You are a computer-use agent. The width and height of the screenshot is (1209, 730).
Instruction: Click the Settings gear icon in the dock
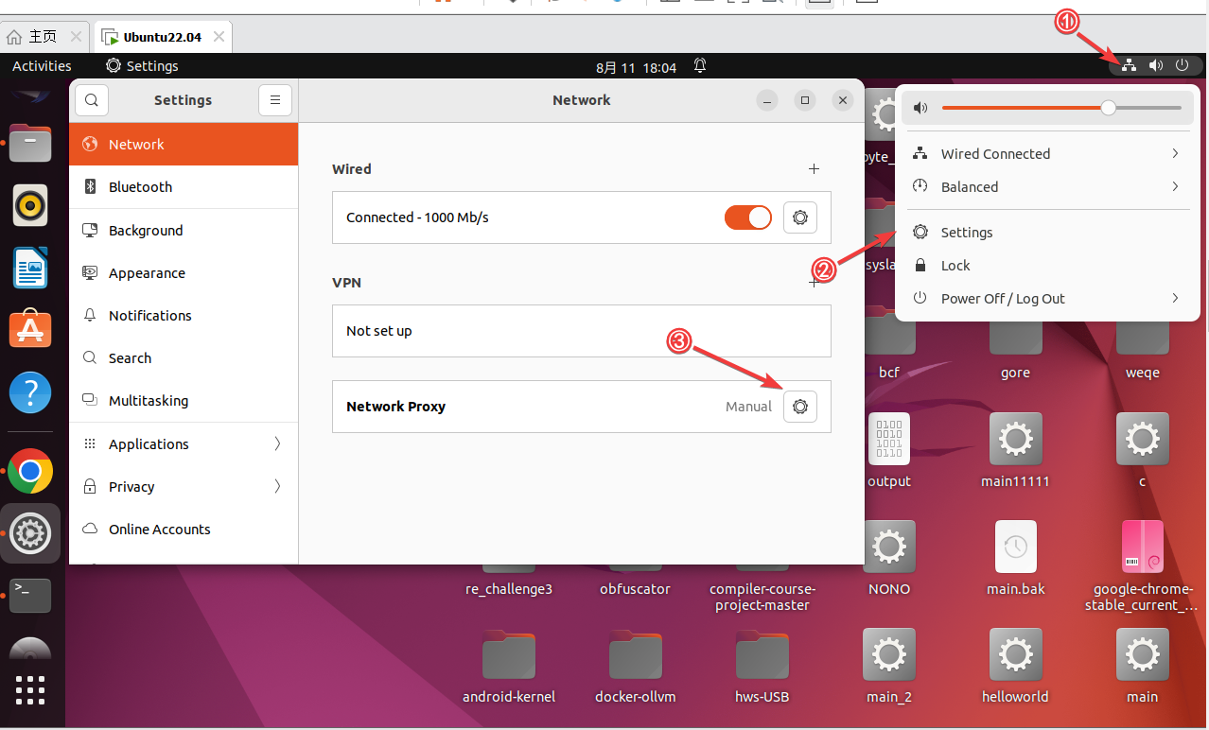(x=30, y=534)
